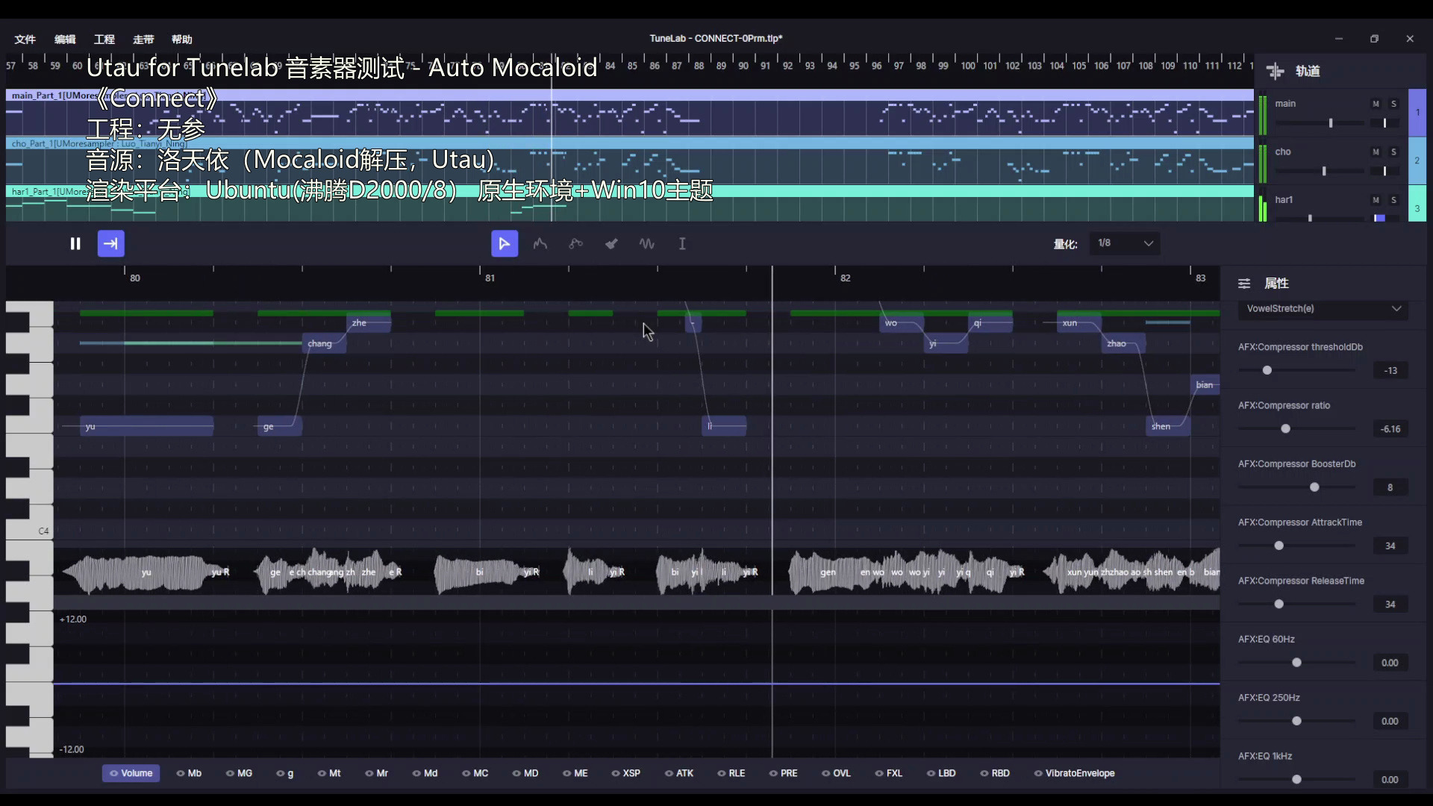Open the 文件 menu
Image resolution: width=1433 pixels, height=806 pixels.
coord(25,40)
